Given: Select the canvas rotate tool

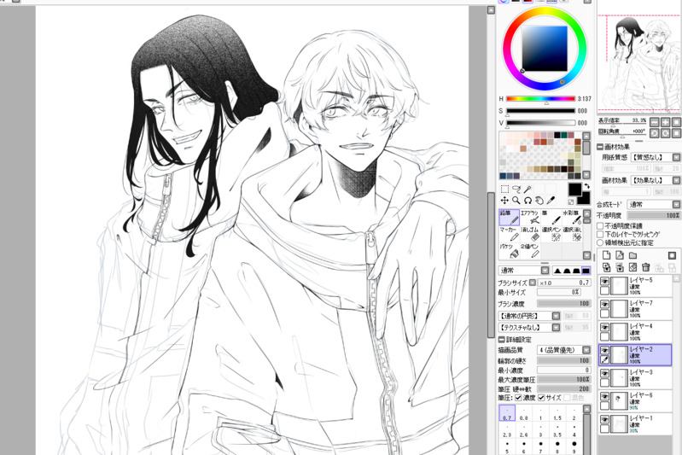Looking at the screenshot, I should click(528, 201).
